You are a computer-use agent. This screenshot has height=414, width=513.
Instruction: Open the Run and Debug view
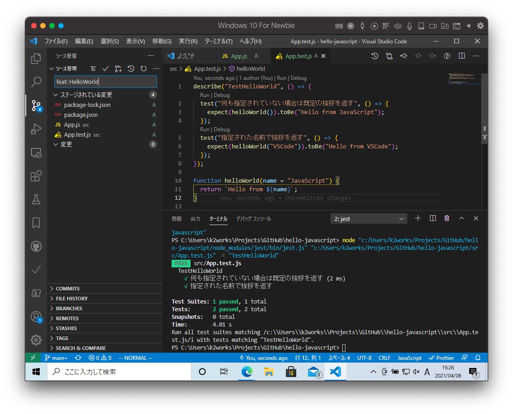[36, 129]
